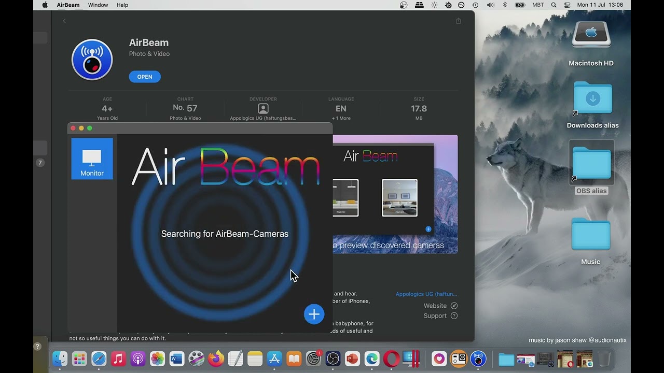This screenshot has height=373, width=664.
Task: Open App Store from the Dock
Action: pos(274,358)
